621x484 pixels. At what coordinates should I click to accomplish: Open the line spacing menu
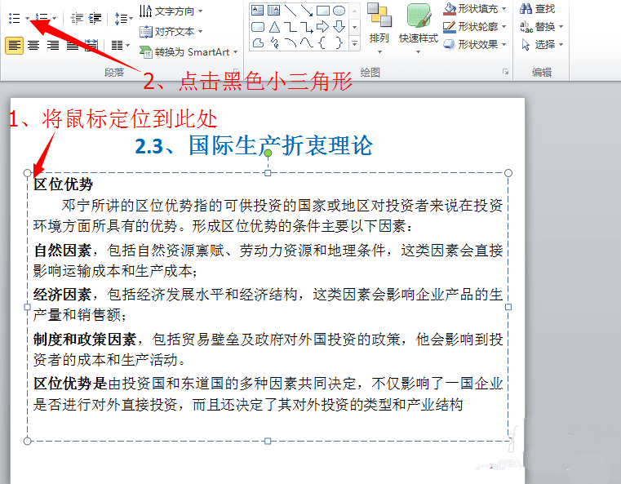(123, 18)
